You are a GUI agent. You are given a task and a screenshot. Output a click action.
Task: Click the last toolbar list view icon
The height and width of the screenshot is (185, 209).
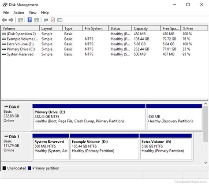[x=60, y=20]
